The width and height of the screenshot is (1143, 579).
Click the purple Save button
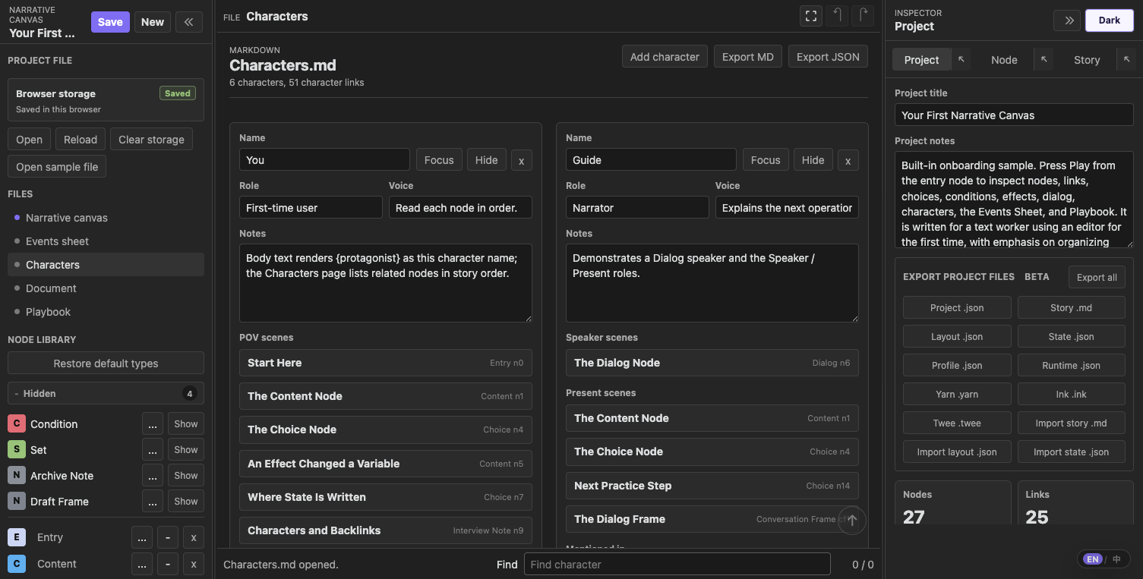pyautogui.click(x=110, y=22)
